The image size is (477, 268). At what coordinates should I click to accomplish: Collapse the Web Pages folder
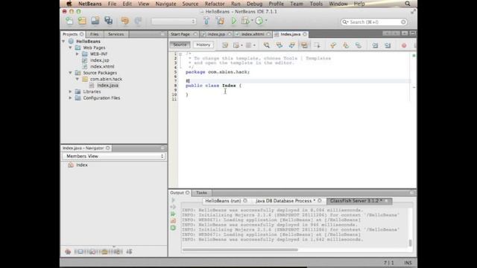point(70,48)
